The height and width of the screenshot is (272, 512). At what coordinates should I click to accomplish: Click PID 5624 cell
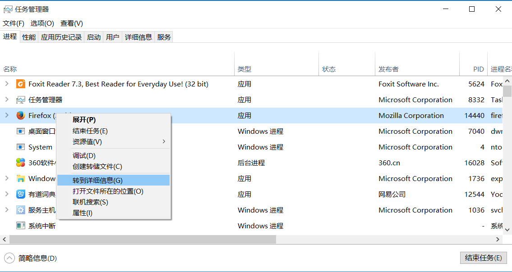click(x=476, y=84)
